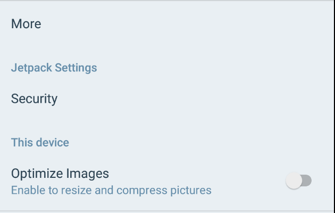Open the Security settings item
The width and height of the screenshot is (335, 213).
(34, 99)
